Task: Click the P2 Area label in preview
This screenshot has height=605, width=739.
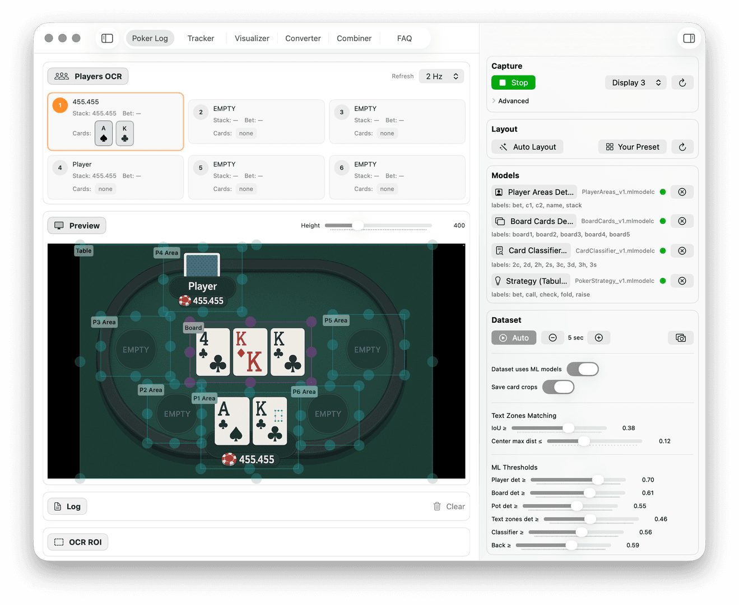Action: point(151,390)
